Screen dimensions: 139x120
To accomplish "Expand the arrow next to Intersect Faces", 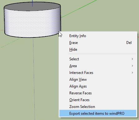I will [132, 73].
